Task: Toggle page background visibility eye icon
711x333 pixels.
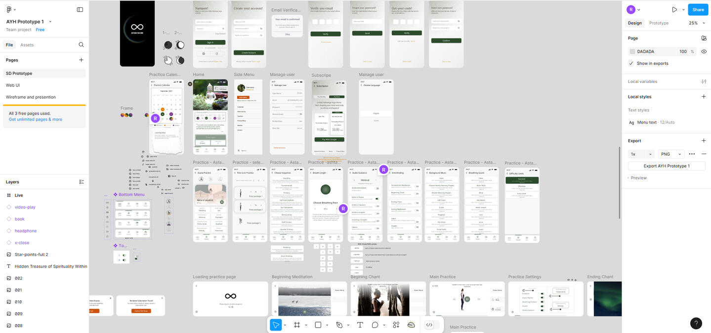Action: 704,51
